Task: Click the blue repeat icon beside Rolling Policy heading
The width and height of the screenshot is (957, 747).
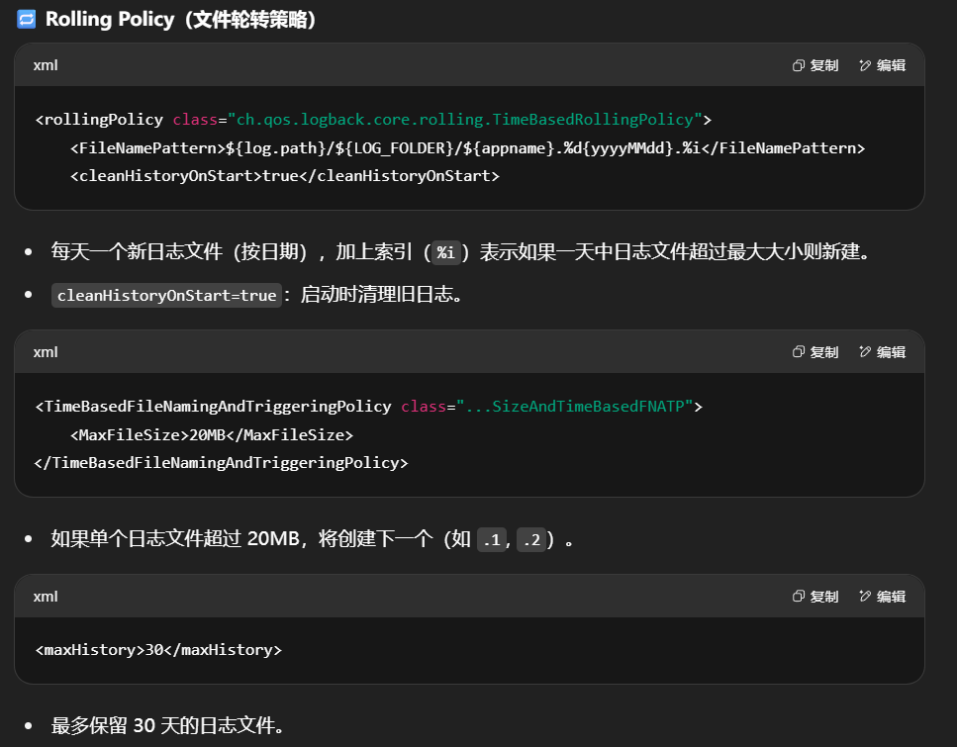Action: coord(27,19)
